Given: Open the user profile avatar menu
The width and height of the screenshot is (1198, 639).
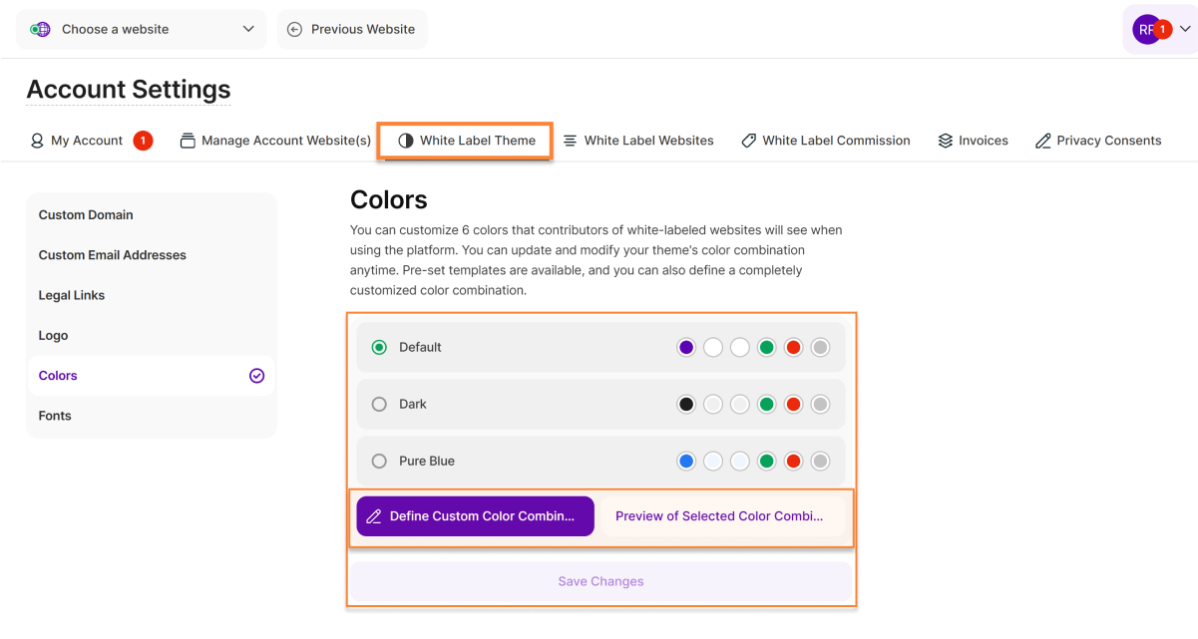Looking at the screenshot, I should point(1147,30).
